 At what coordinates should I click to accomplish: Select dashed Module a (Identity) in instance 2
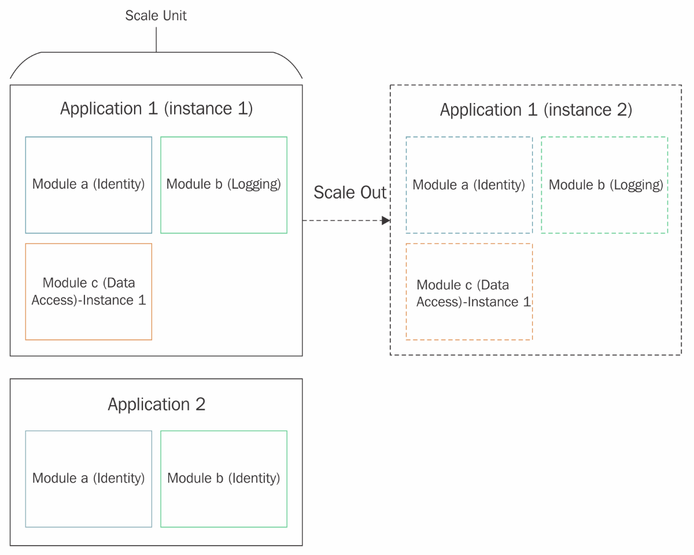point(469,185)
